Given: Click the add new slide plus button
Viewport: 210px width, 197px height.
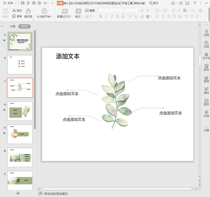Looking at the screenshot, I should 18,193.
